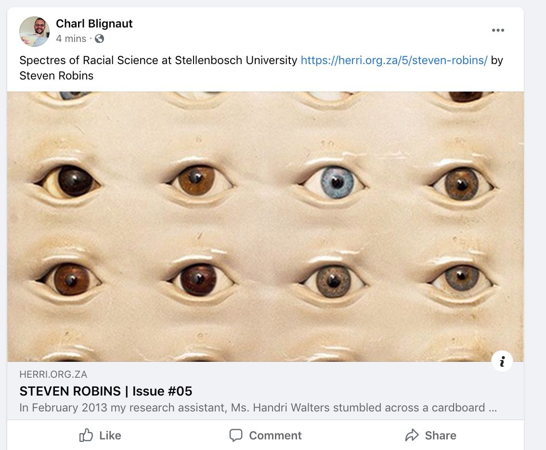Click the darkest black eye in the preview image

[75, 181]
